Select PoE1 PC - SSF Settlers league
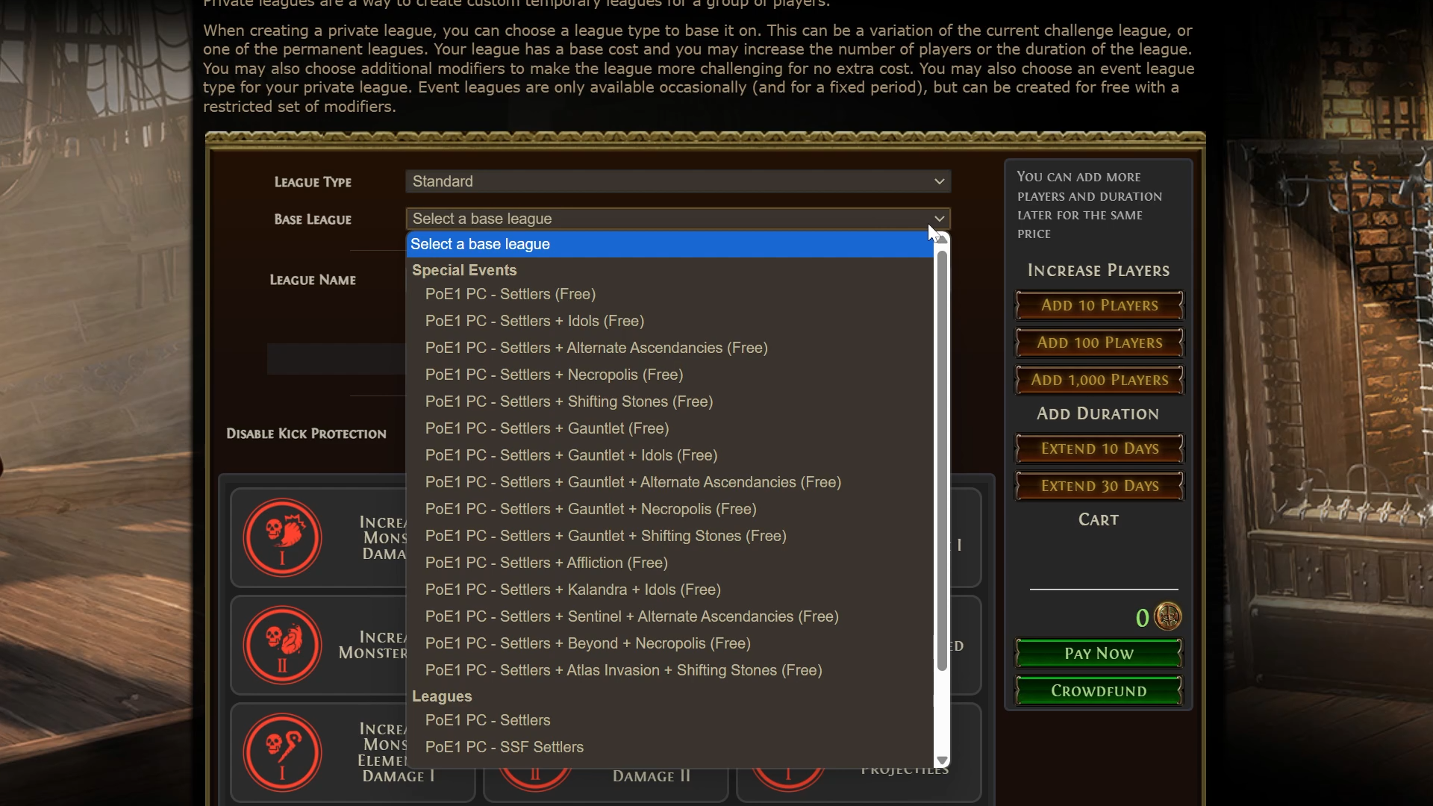 (x=504, y=747)
